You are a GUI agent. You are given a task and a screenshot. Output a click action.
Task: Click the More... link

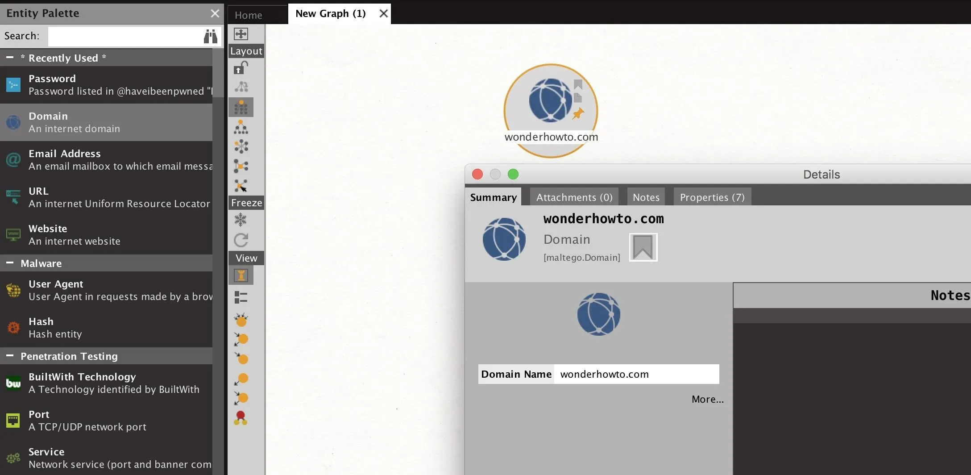(x=707, y=399)
